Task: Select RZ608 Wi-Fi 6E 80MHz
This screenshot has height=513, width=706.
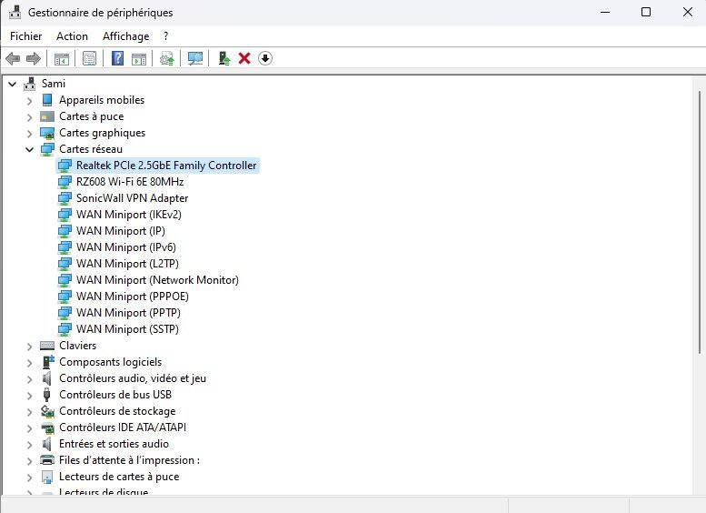Action: pyautogui.click(x=130, y=182)
